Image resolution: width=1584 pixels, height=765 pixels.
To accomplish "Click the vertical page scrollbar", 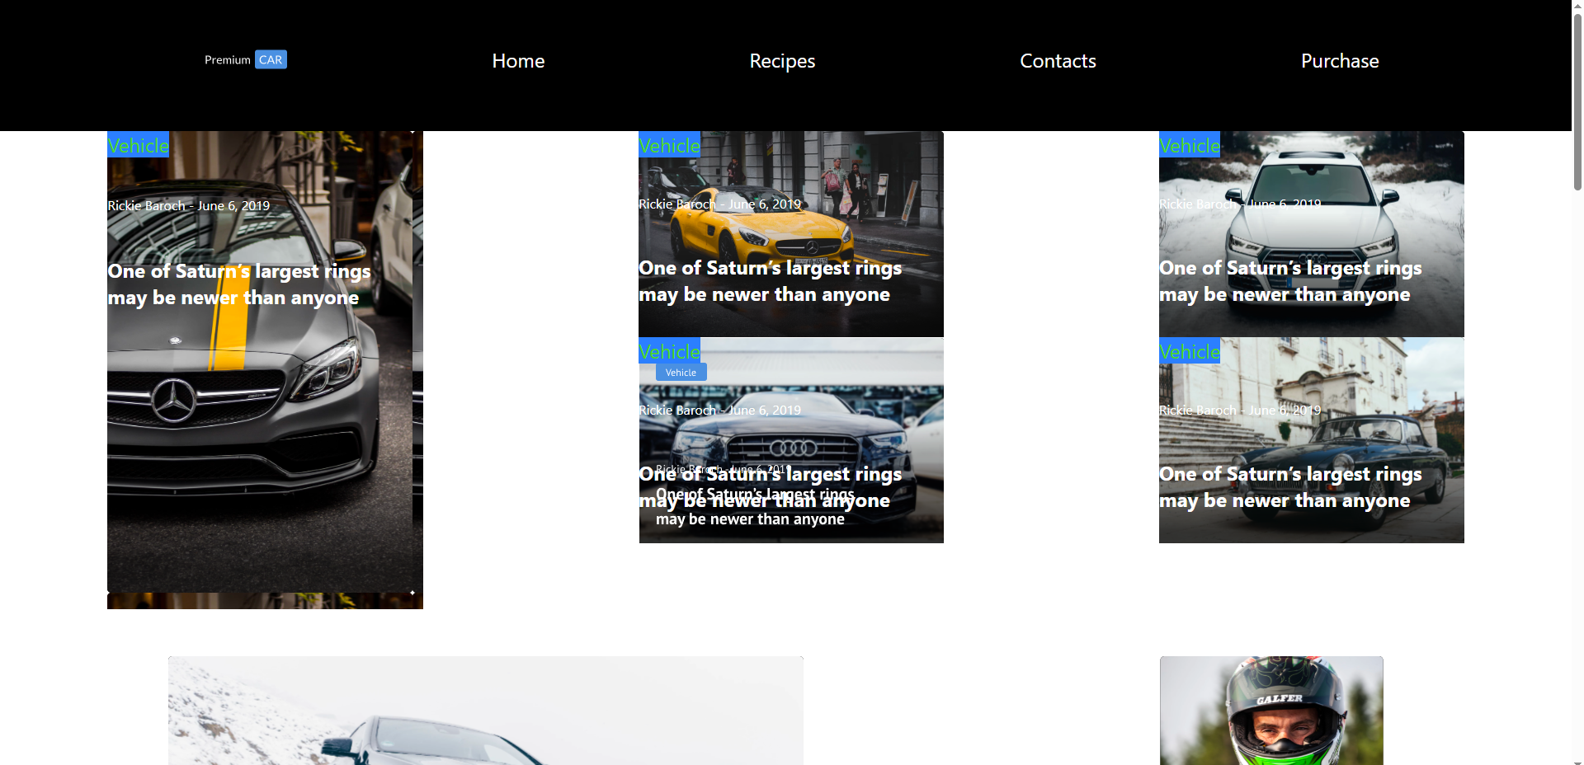I will click(1577, 99).
